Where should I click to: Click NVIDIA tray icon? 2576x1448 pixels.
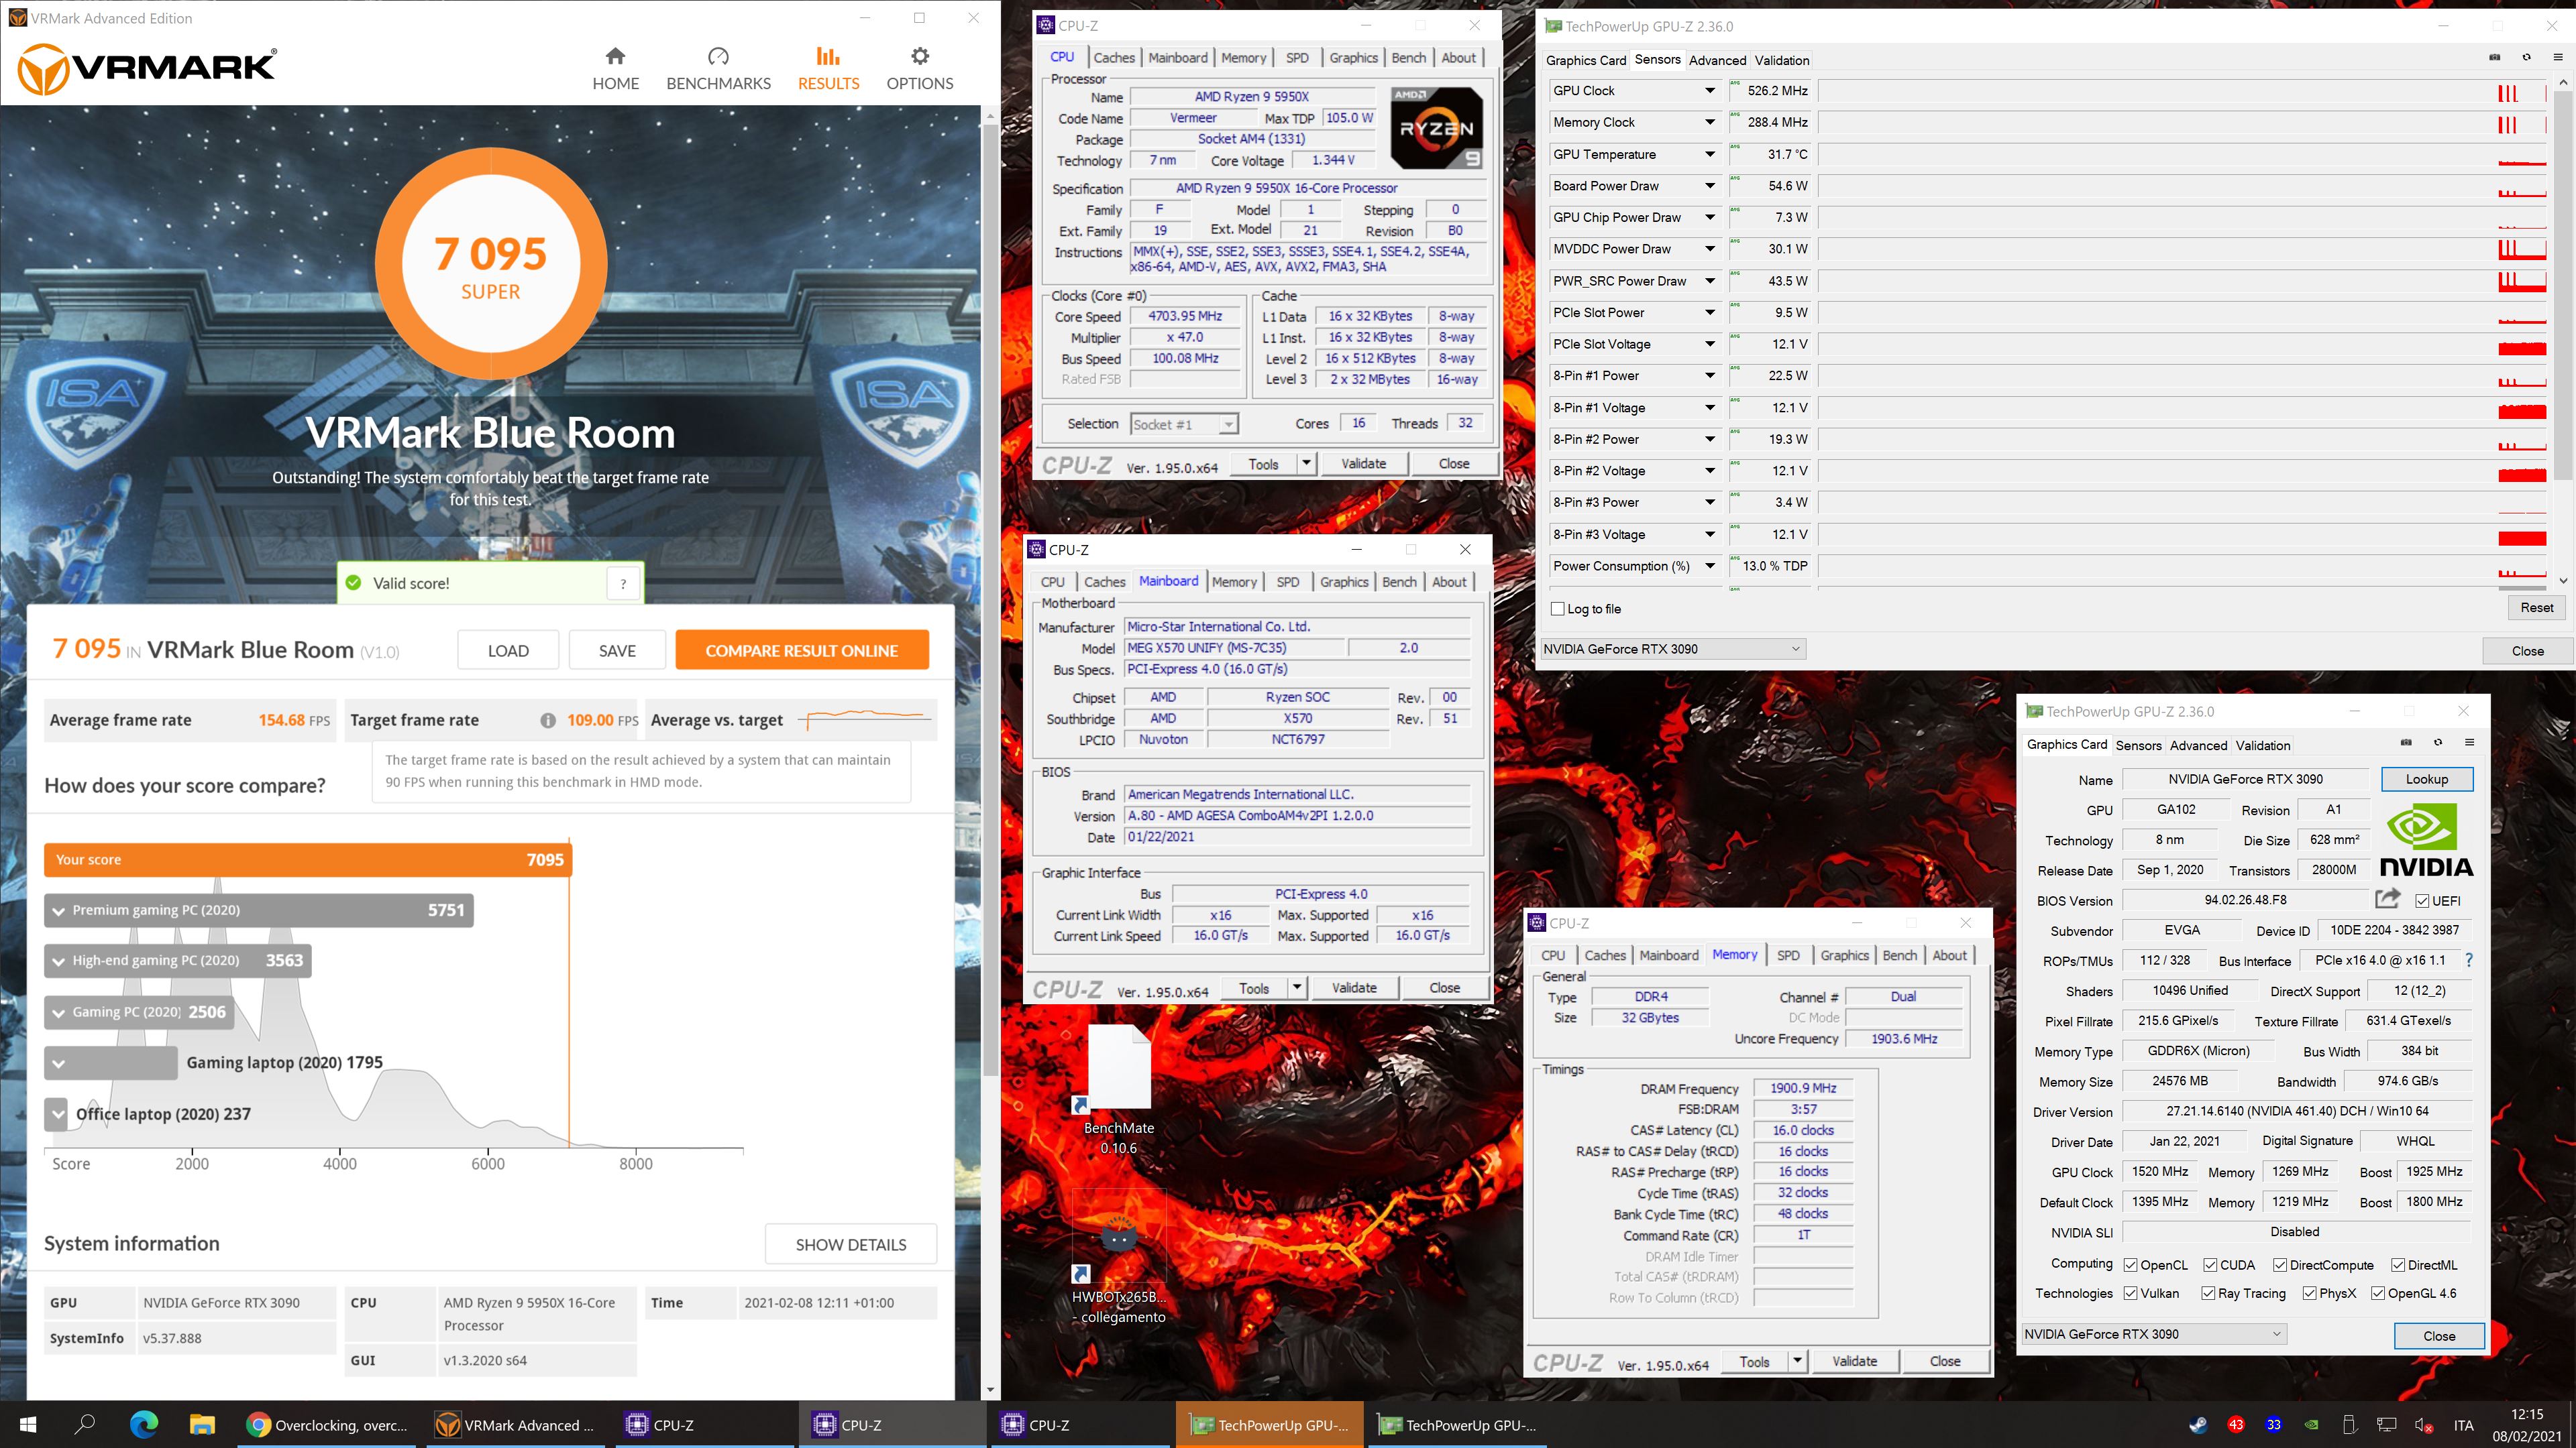click(2312, 1425)
